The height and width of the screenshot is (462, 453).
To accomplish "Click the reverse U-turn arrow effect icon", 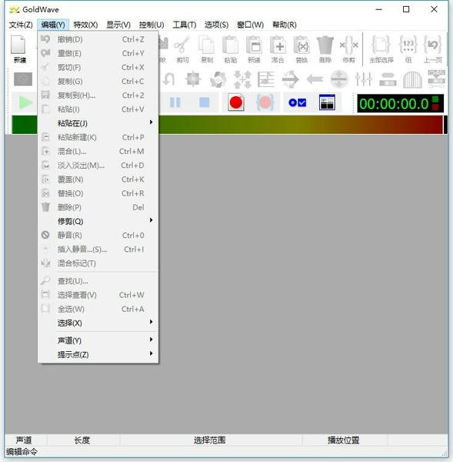I will point(169,79).
